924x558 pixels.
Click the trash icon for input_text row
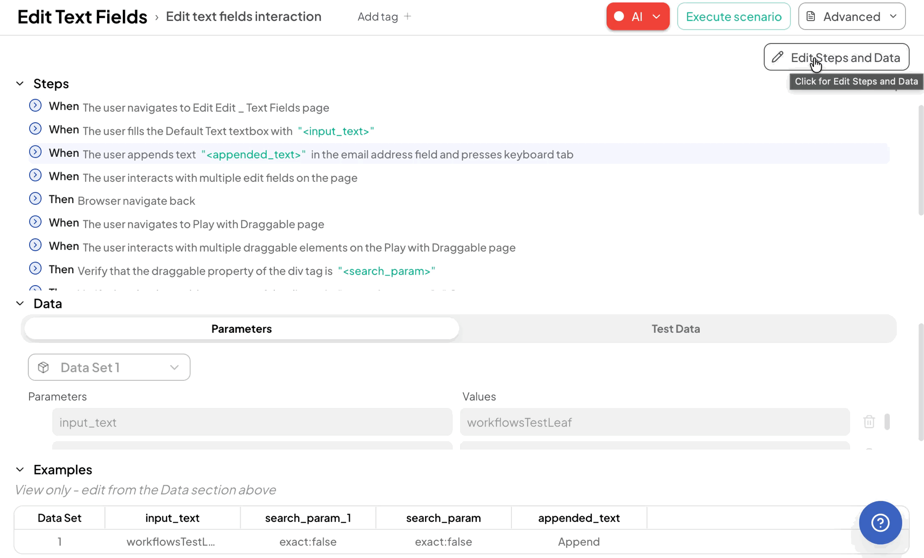[x=869, y=422]
